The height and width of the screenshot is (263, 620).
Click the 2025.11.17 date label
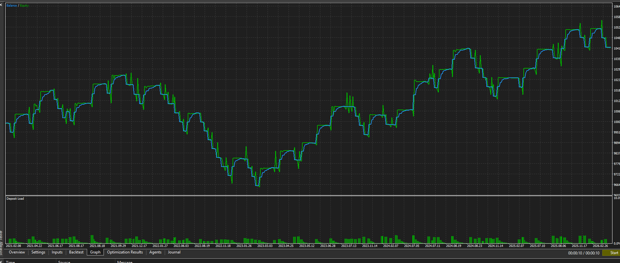coord(579,246)
